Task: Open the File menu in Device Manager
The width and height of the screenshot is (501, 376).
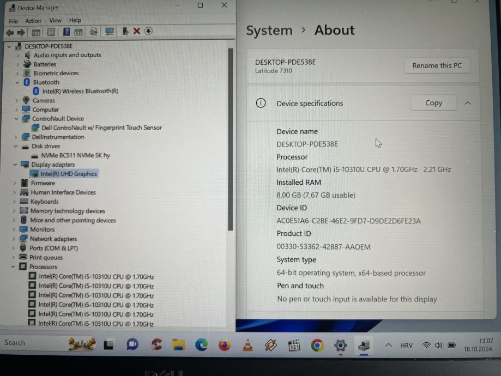Action: (x=13, y=21)
